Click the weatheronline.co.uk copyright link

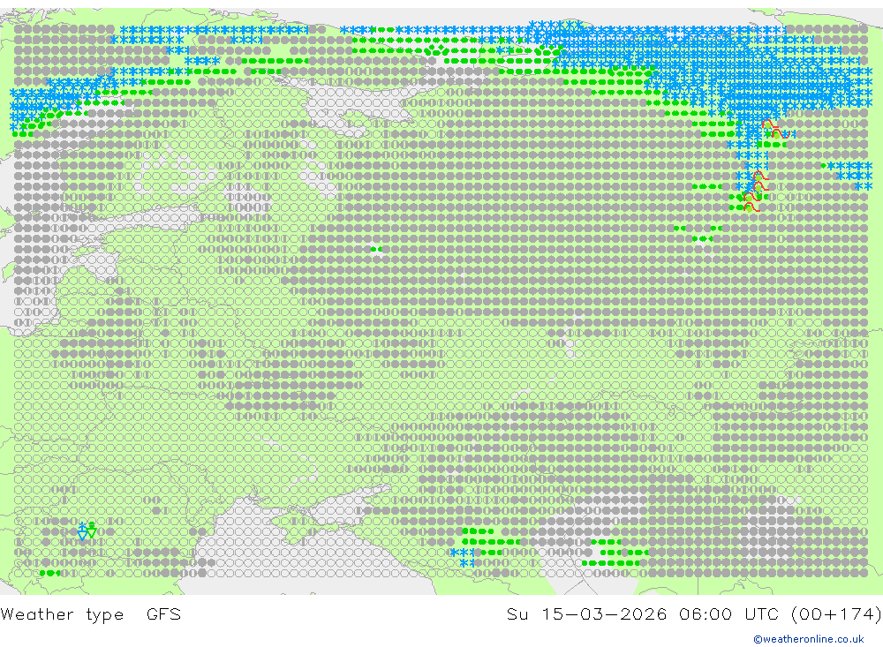pyautogui.click(x=808, y=639)
